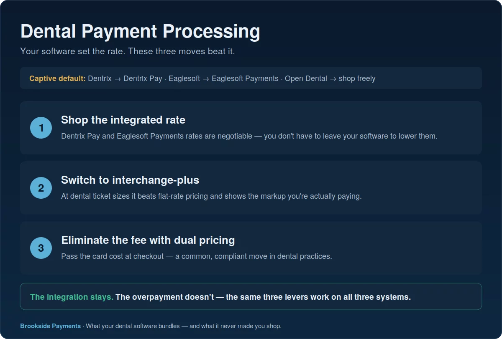Click the "Open Dental → shop freely" text
Viewport: 502px width, 339px height.
(330, 78)
